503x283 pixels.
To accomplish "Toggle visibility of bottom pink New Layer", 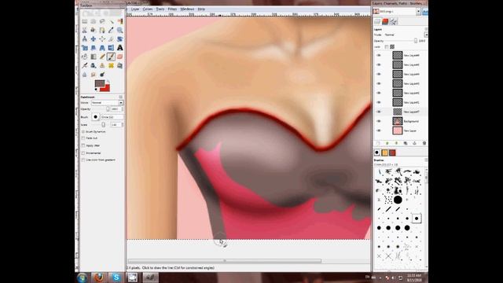I will [x=379, y=130].
